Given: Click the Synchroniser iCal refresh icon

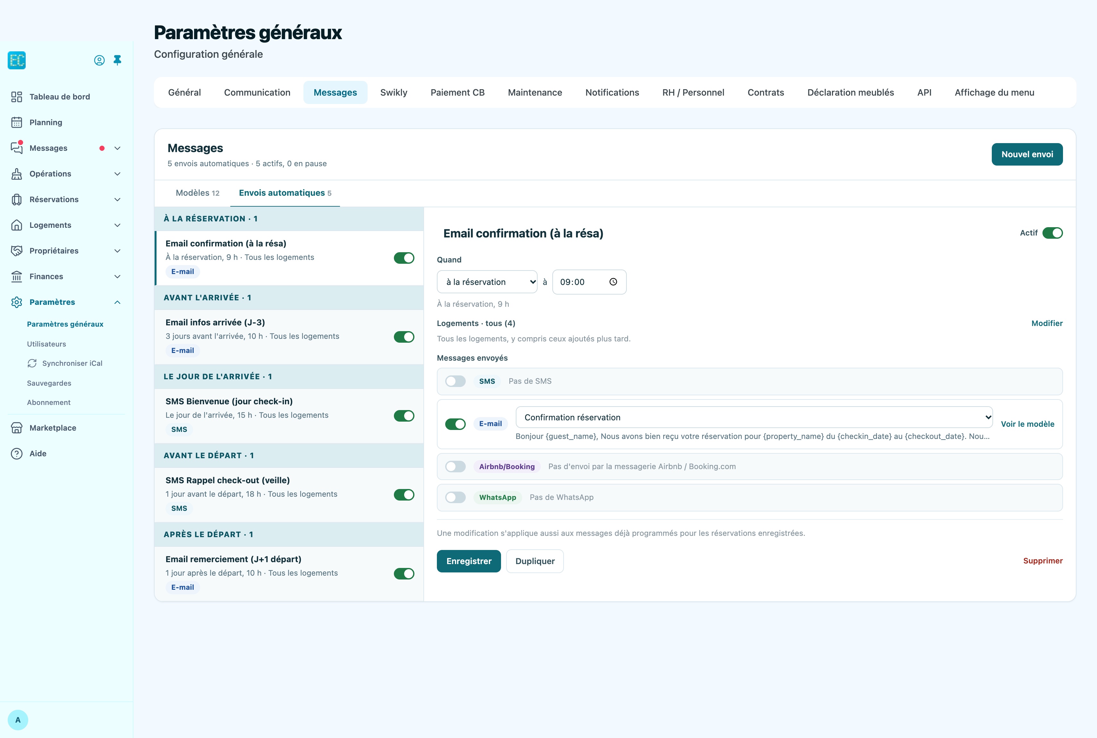Looking at the screenshot, I should 32,363.
